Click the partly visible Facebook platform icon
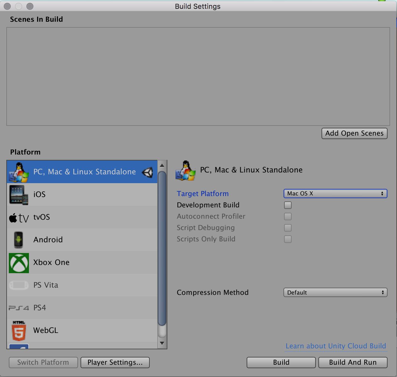Screen dimensions: 397x377 [19, 346]
